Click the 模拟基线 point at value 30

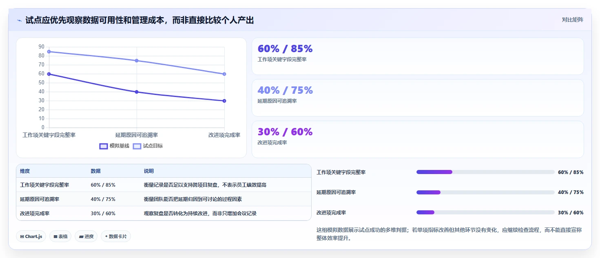(x=224, y=101)
